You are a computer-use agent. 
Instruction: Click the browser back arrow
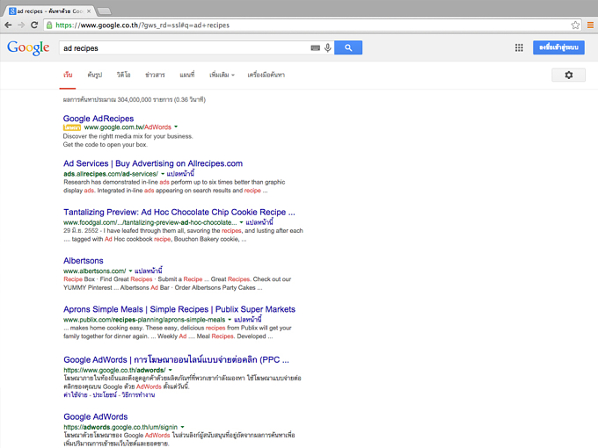click(8, 25)
